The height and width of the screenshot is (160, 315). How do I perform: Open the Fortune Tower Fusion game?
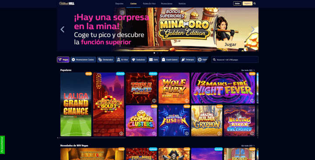point(174,121)
